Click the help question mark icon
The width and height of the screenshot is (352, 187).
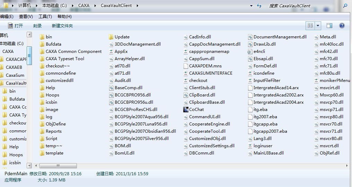342,26
